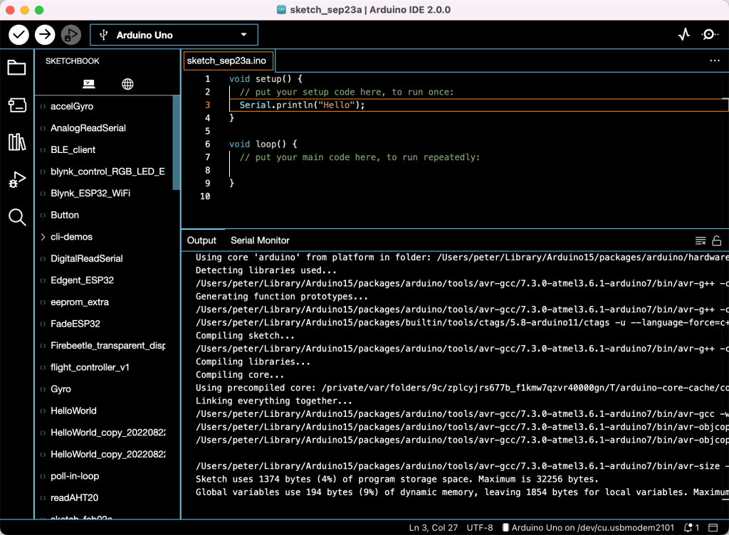Image resolution: width=729 pixels, height=535 pixels.
Task: Open the Serial Plotter icon
Action: (x=684, y=35)
